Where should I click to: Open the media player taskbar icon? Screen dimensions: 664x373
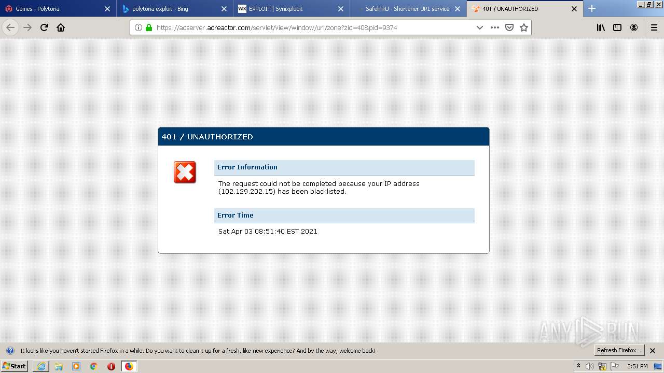click(76, 366)
